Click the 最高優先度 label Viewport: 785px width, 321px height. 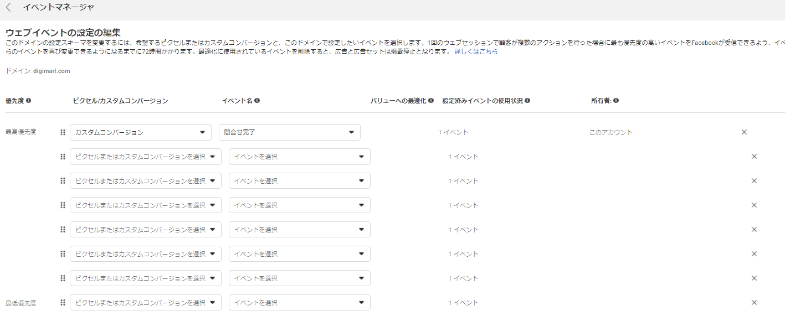coord(21,132)
